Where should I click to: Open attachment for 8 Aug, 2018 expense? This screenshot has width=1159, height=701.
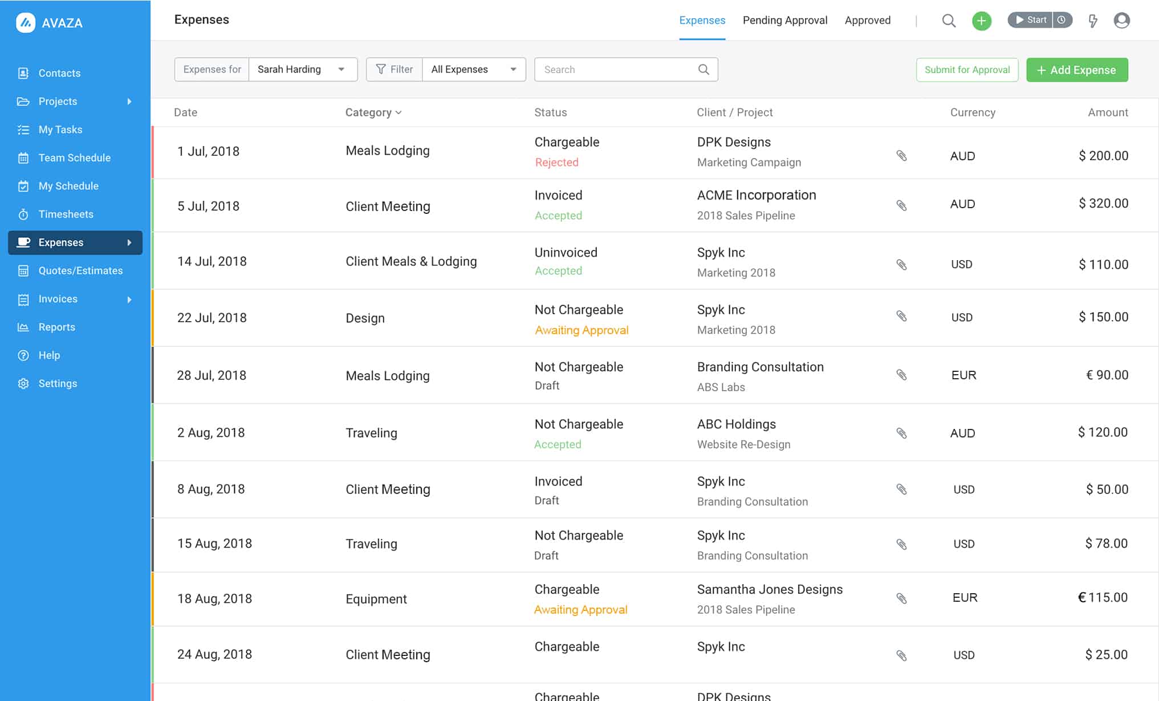tap(901, 489)
